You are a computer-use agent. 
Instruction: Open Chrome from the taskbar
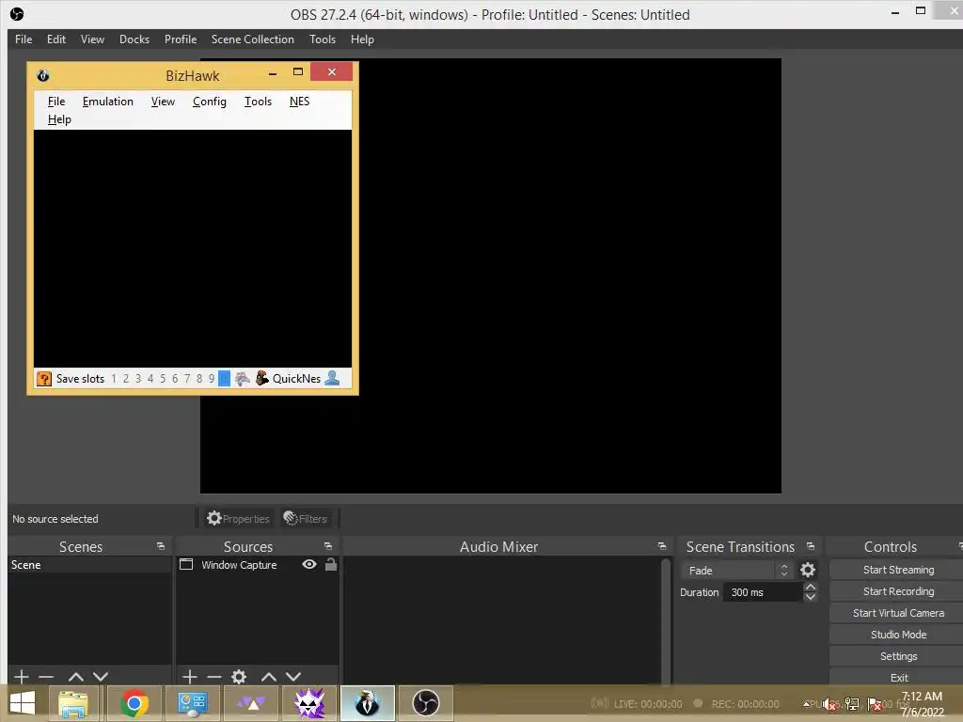point(134,703)
